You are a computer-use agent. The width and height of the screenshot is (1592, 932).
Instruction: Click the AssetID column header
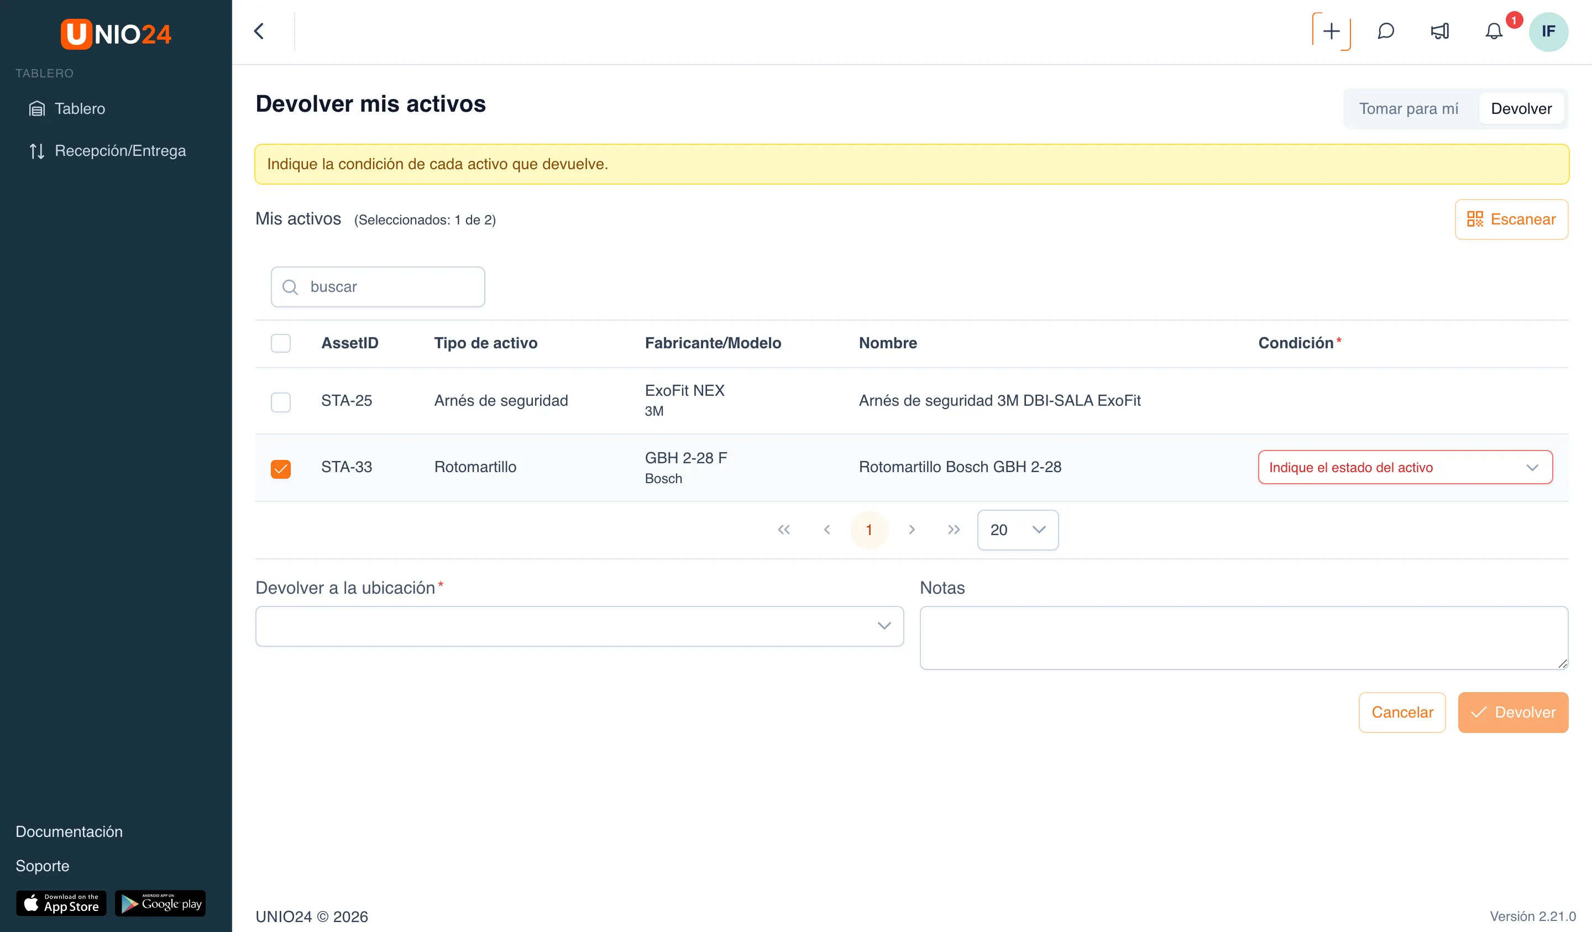point(350,343)
